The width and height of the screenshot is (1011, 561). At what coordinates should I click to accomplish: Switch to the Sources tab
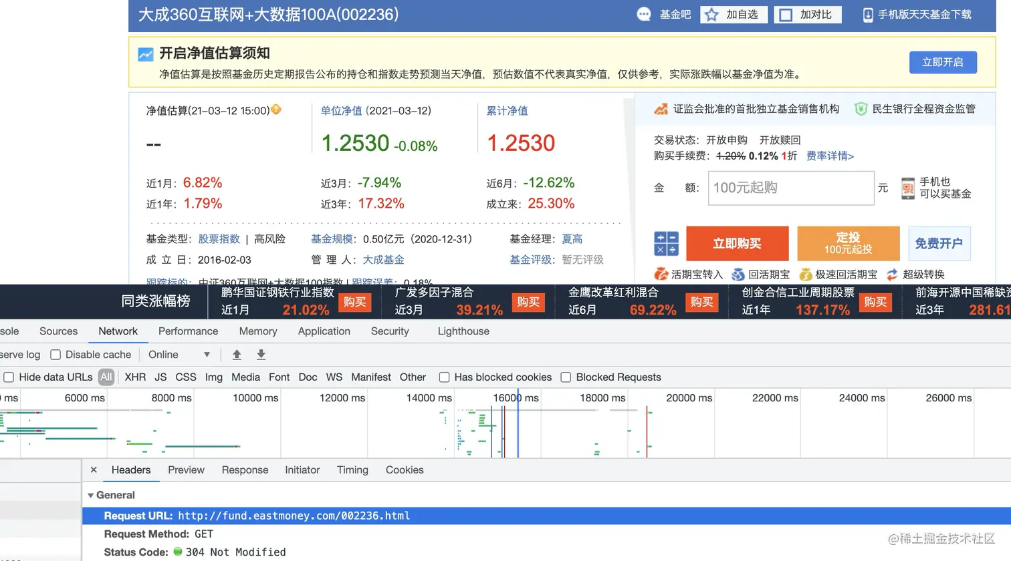[x=58, y=331]
